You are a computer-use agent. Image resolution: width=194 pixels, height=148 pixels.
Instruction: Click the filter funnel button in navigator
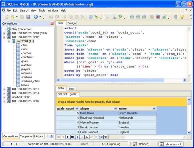coord(106,137)
